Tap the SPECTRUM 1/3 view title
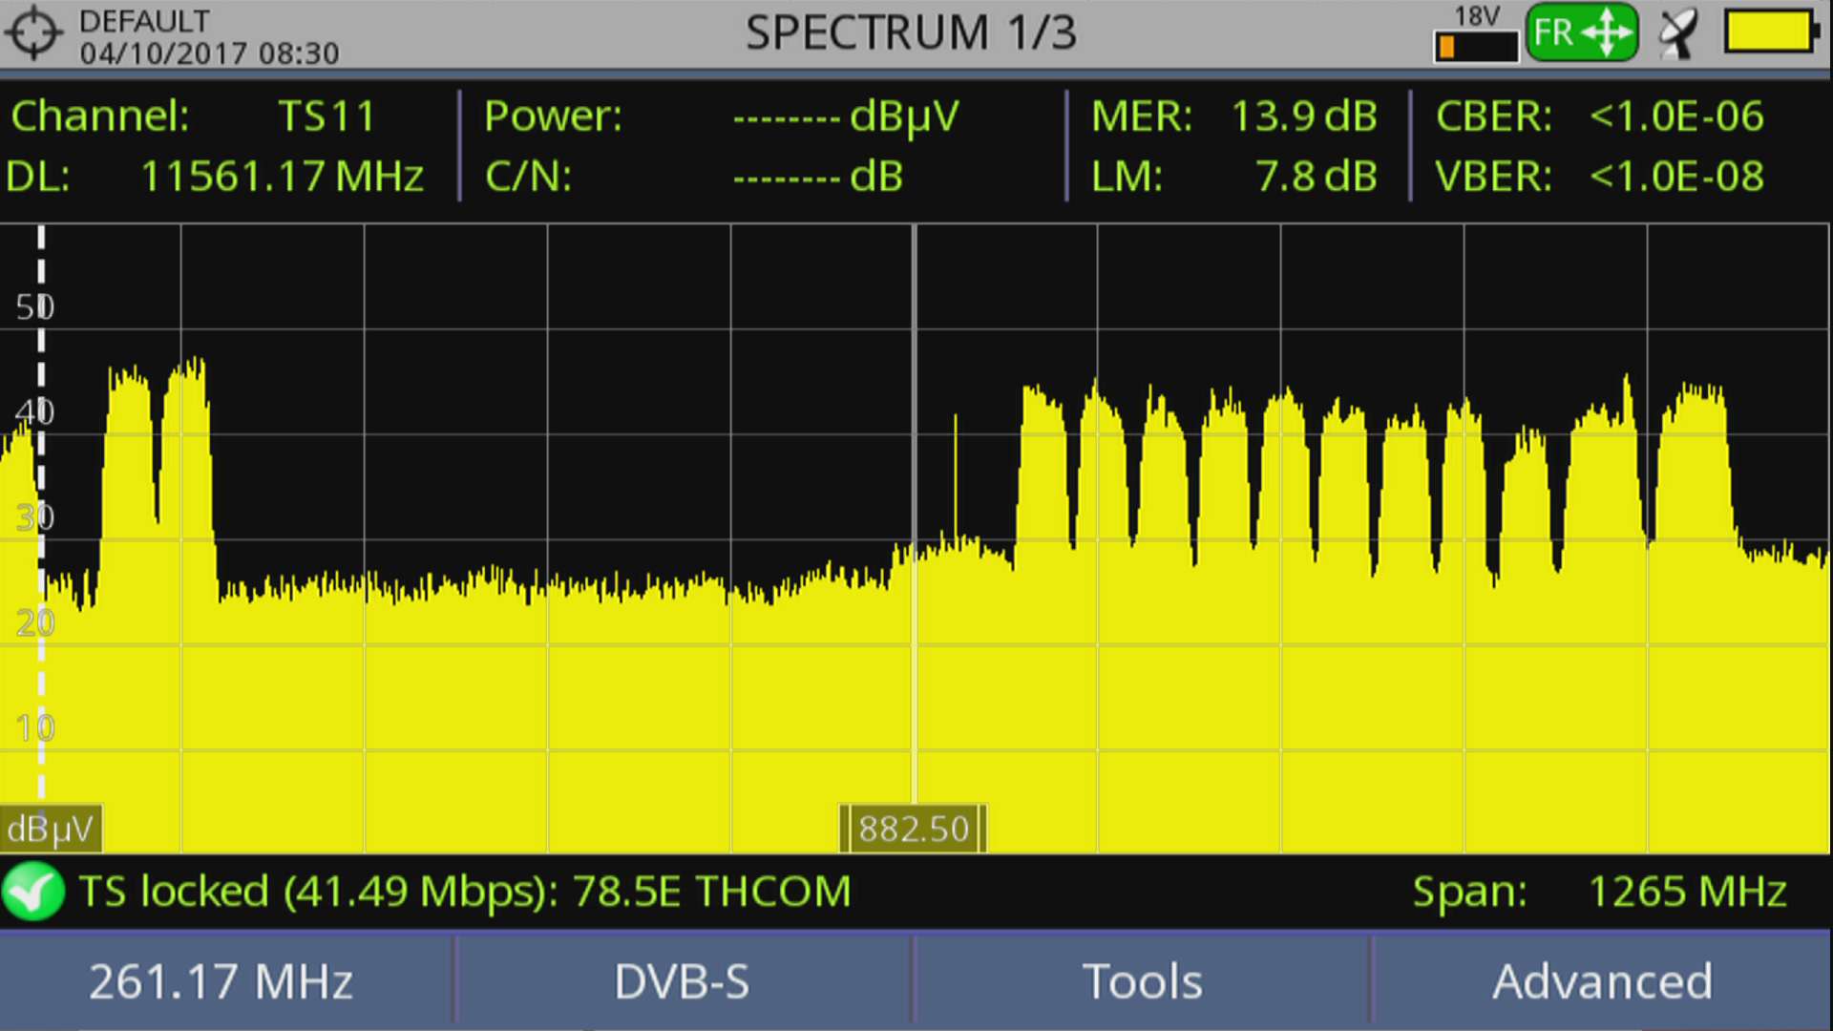 click(910, 33)
